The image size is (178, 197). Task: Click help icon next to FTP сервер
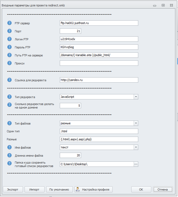(10, 23)
